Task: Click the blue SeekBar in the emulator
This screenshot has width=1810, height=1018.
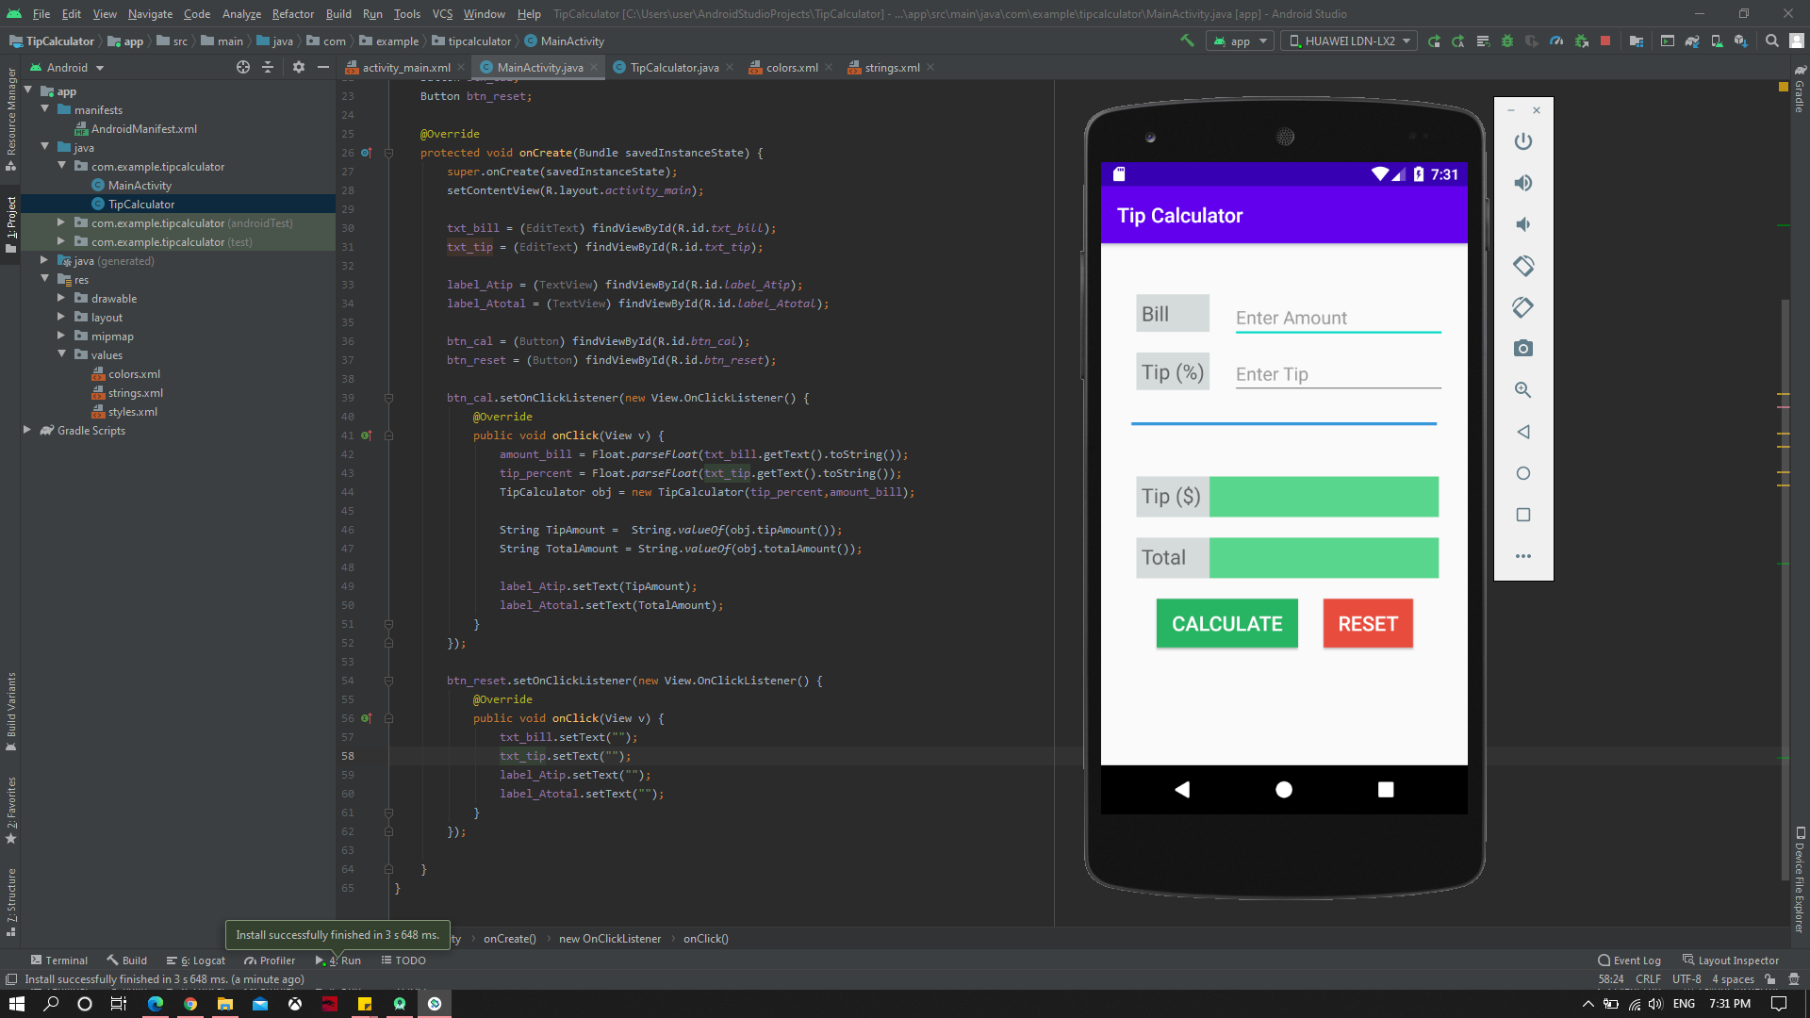Action: tap(1283, 424)
